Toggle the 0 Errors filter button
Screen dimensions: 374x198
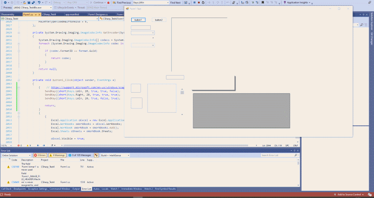click(x=40, y=155)
